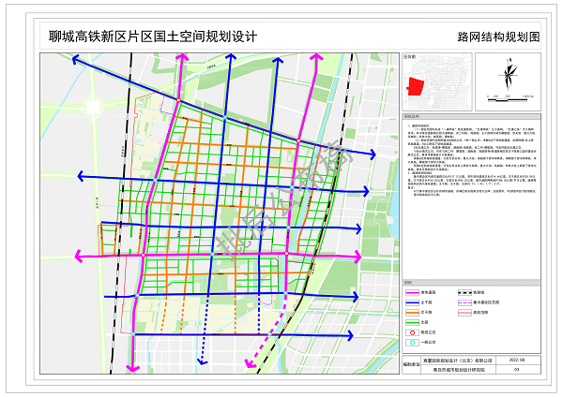Click the red circle interchange legend symbol

(413, 331)
